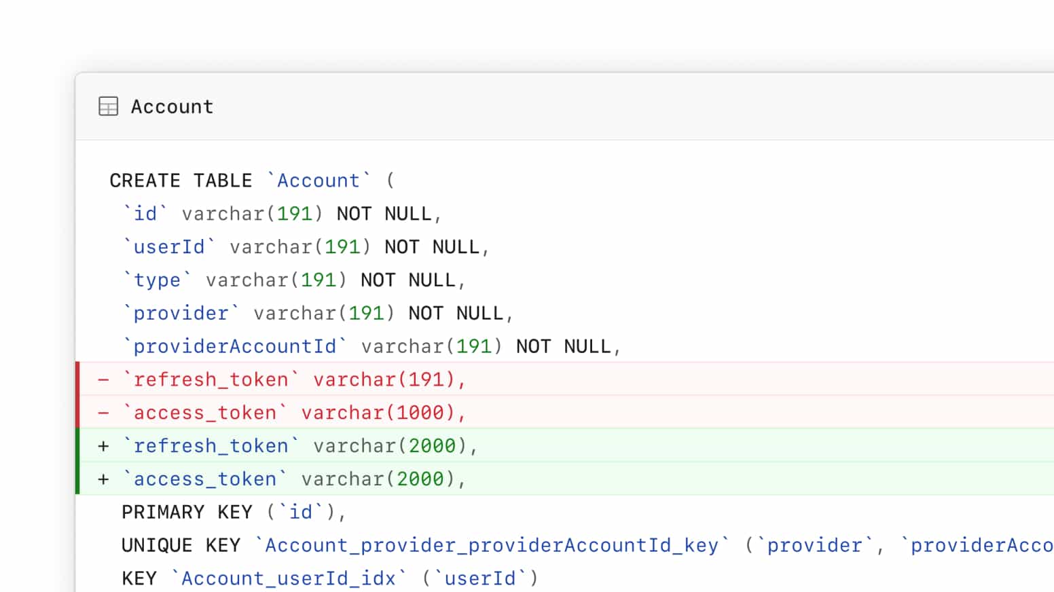The image size is (1054, 592).
Task: Click the red deletion bar at the left edge
Action: [77, 395]
